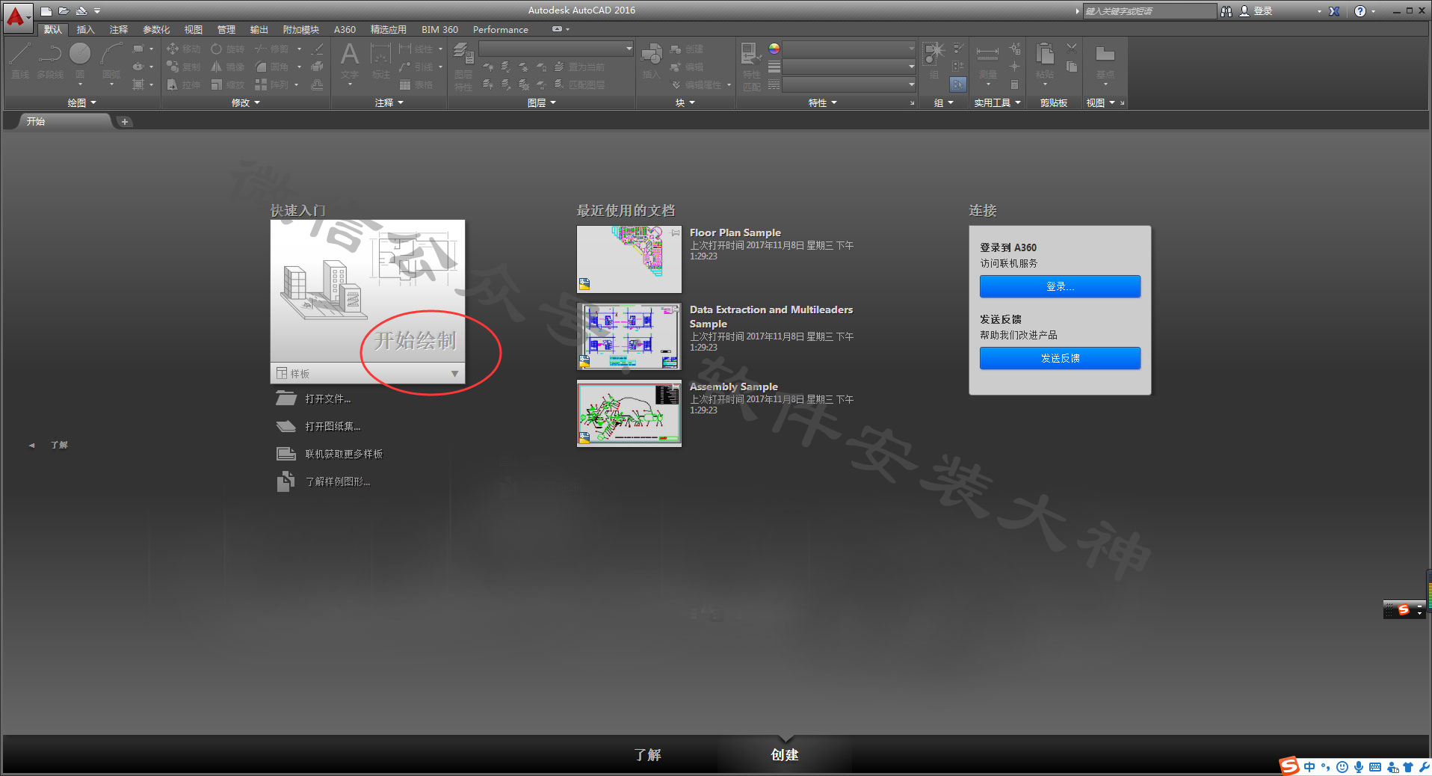This screenshot has height=776, width=1432.
Task: Click 开始绘制 to start drawing
Action: (x=415, y=341)
